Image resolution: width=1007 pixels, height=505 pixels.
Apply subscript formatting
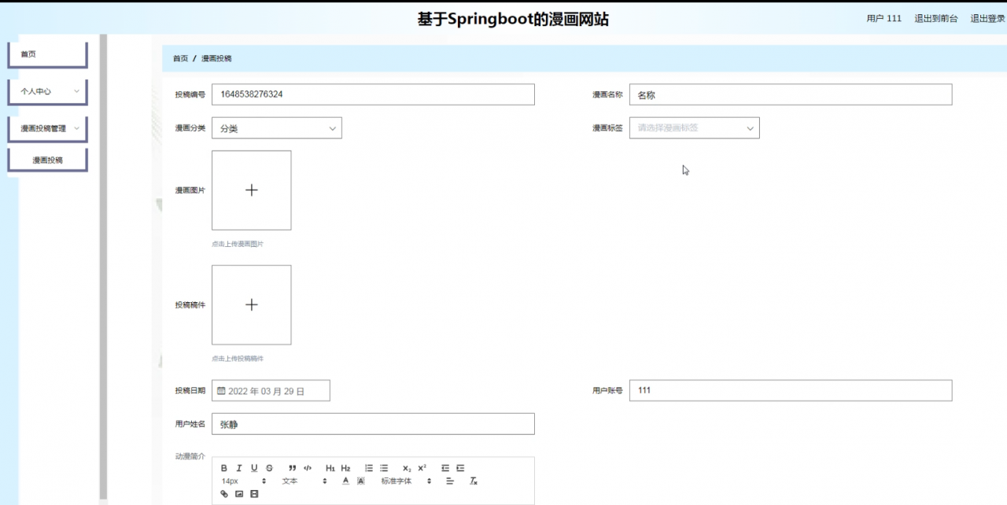tap(407, 468)
